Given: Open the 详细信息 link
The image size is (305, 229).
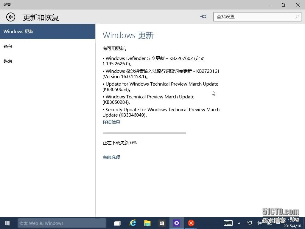Looking at the screenshot, I should pyautogui.click(x=111, y=122).
